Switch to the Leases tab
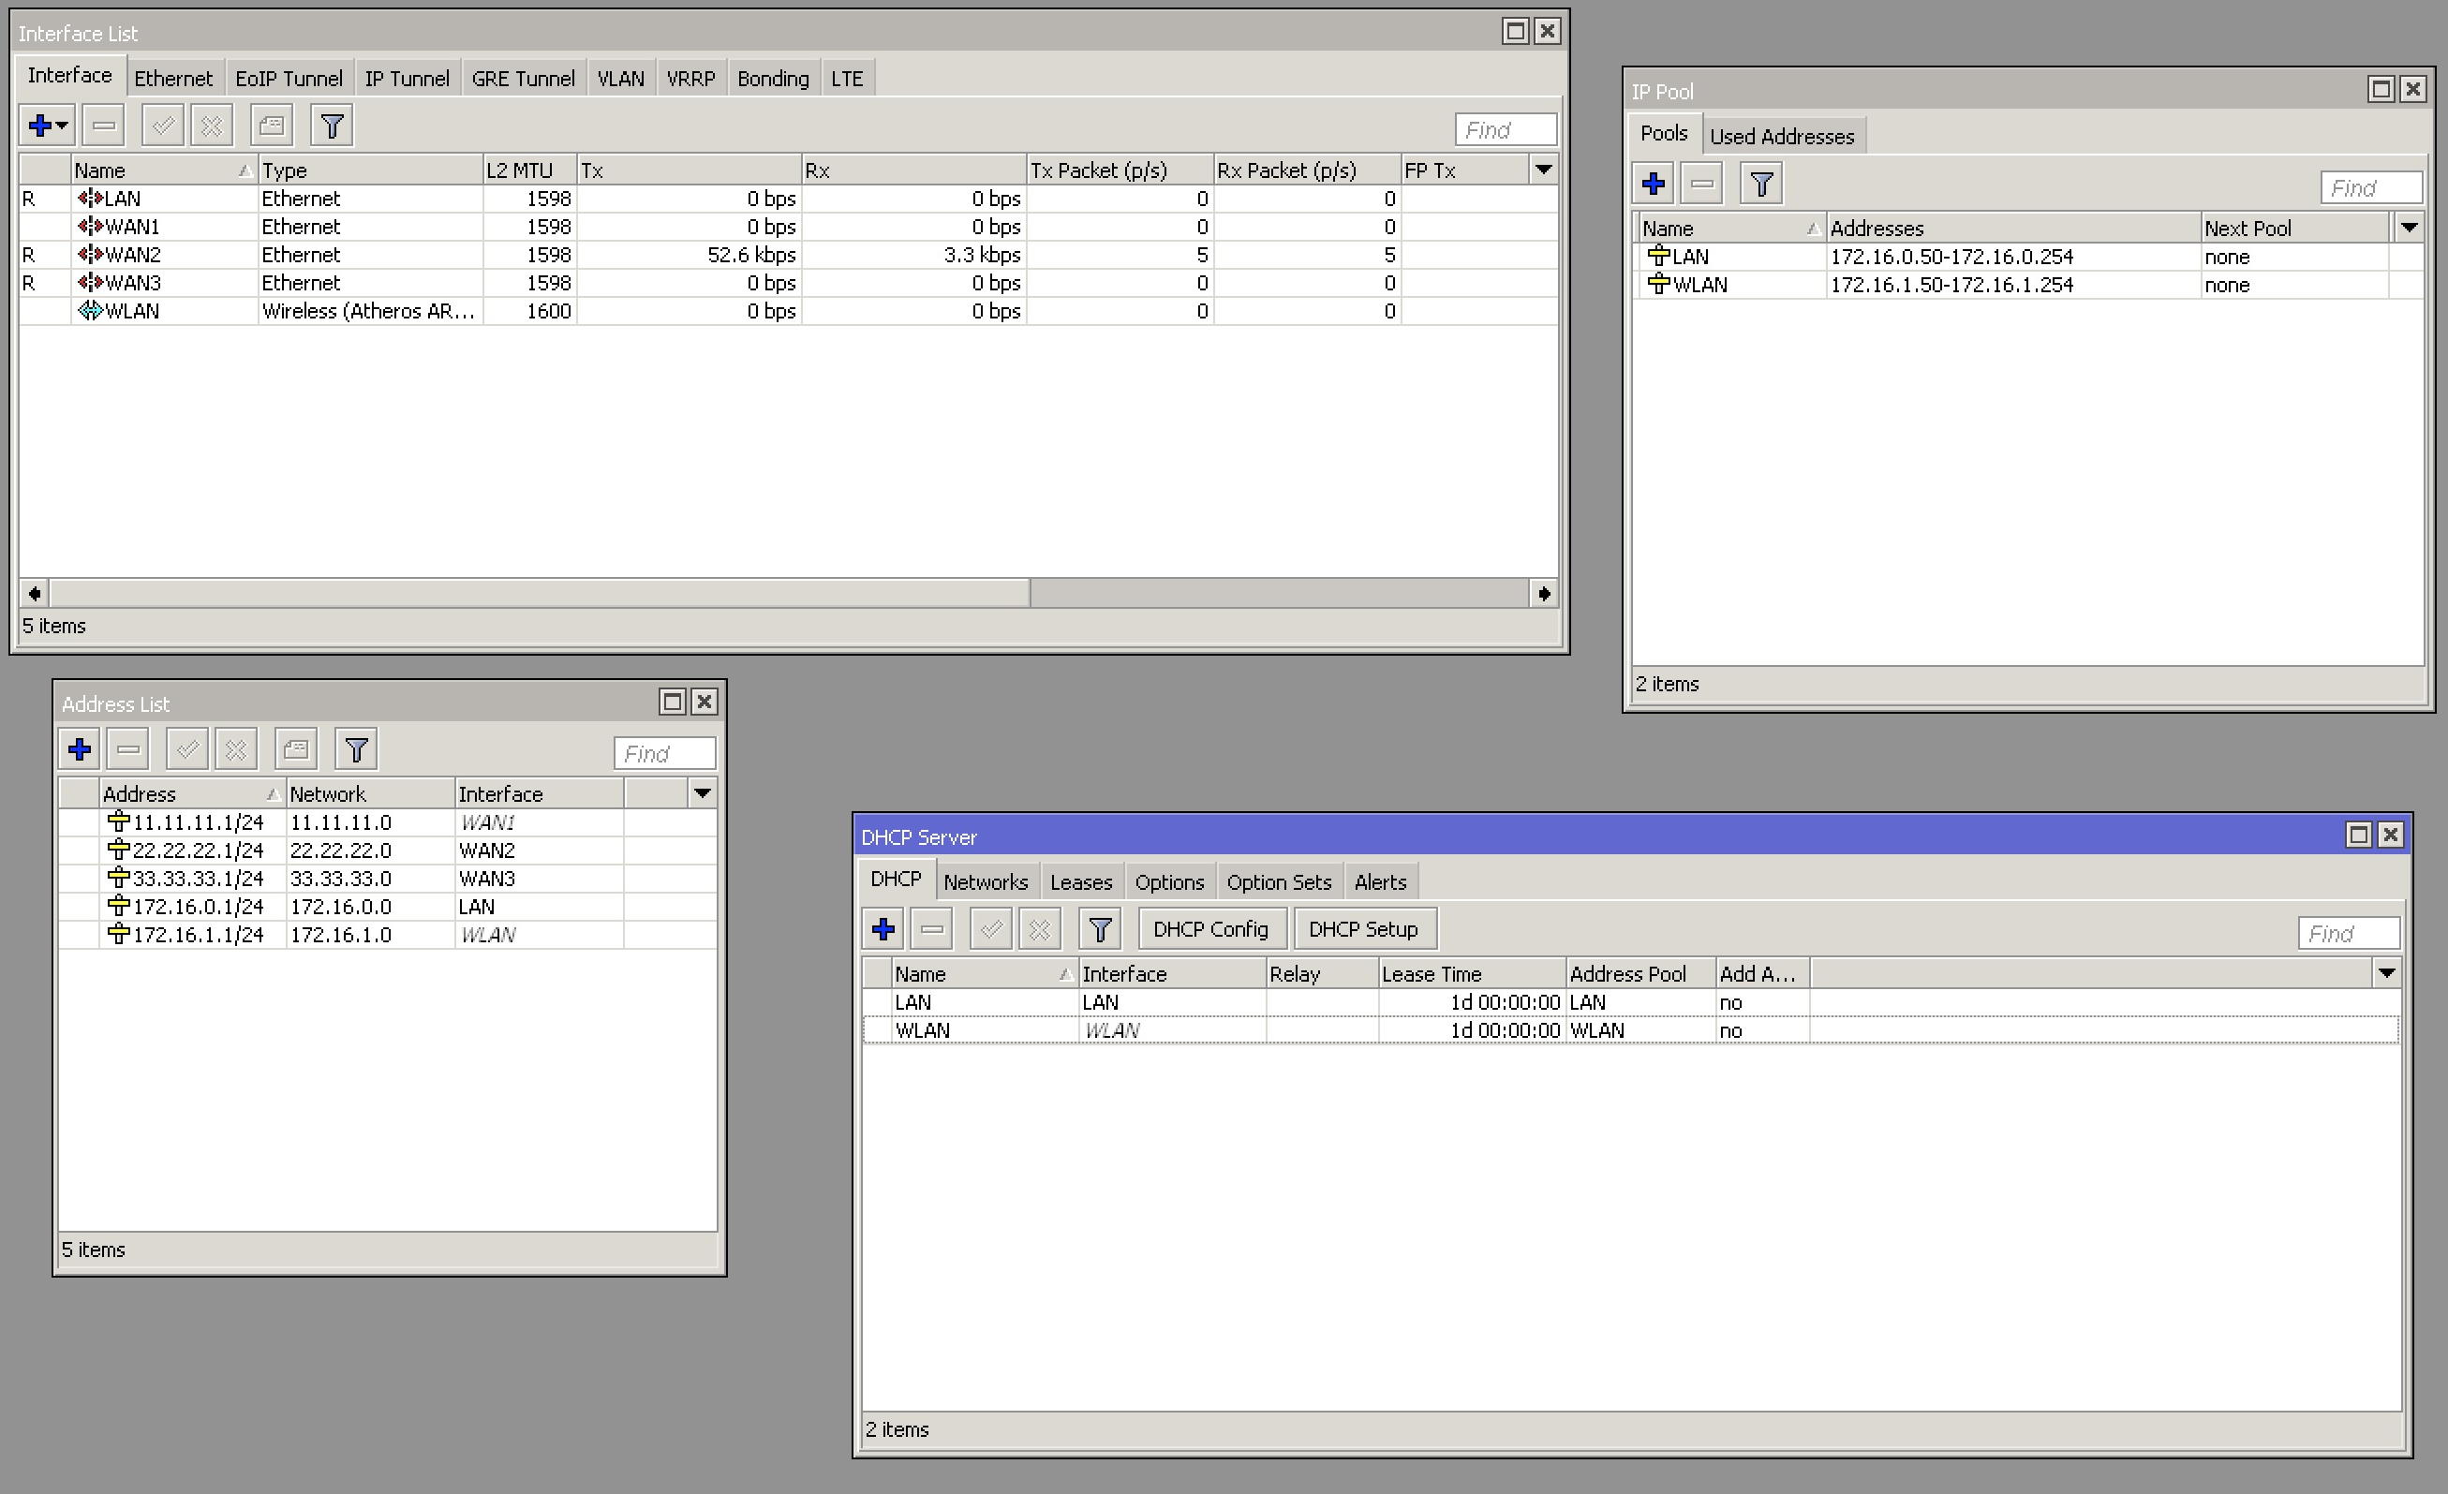This screenshot has height=1494, width=2448. (x=1081, y=882)
